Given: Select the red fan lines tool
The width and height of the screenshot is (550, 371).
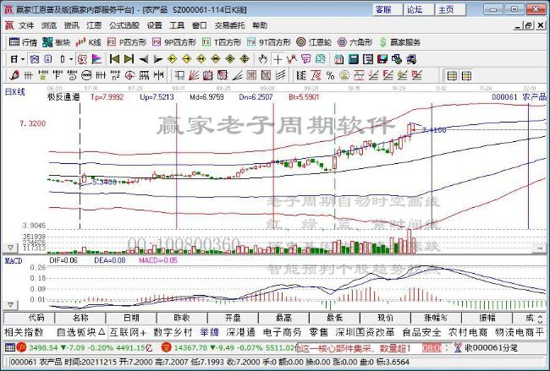Looking at the screenshot, I should tap(194, 75).
